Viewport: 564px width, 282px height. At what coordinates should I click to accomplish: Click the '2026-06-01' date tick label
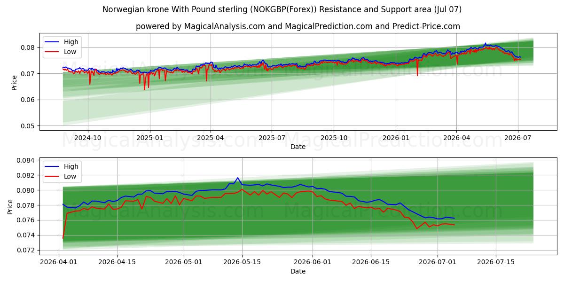click(x=313, y=262)
